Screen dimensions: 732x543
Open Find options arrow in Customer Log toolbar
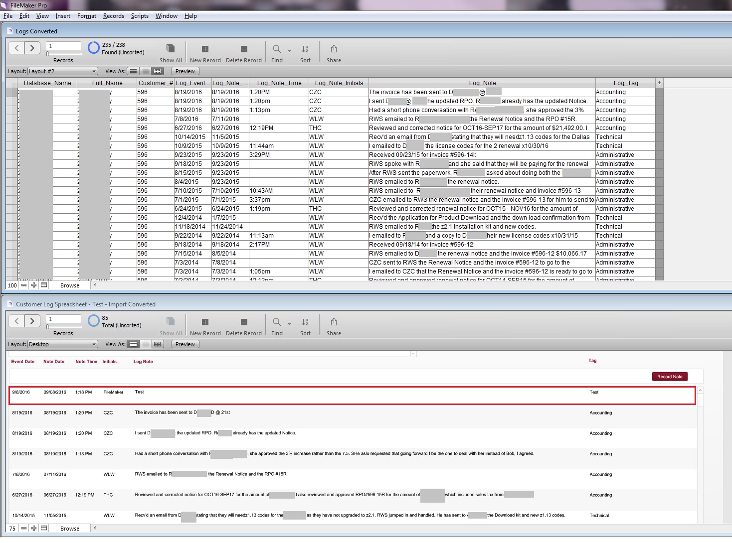click(x=289, y=323)
